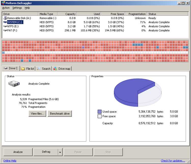Viewport: 191px width, 164px height.
Task: Select the FAT (F:) drive icon
Action: pos(5,30)
